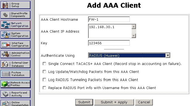
Task: Select System Configuration label
Action: [20, 35]
